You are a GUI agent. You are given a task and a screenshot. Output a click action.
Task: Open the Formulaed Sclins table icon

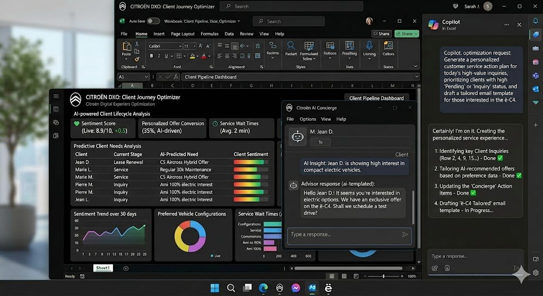[309, 46]
